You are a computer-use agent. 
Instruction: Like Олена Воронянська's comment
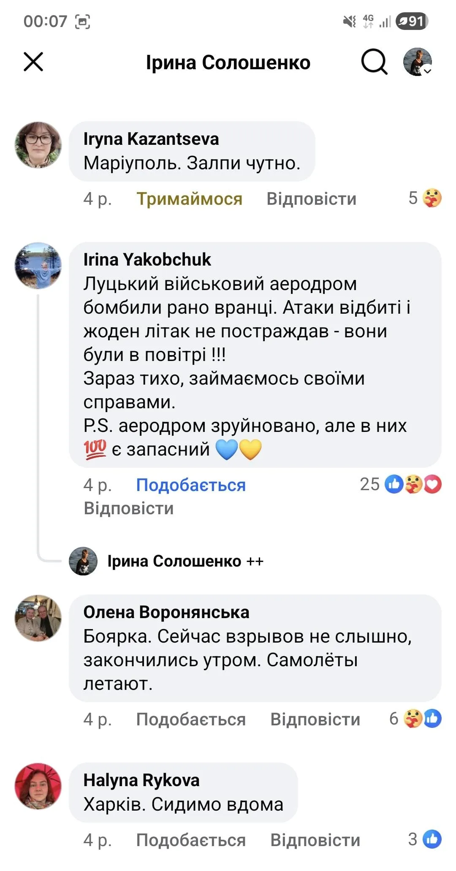[x=190, y=719]
